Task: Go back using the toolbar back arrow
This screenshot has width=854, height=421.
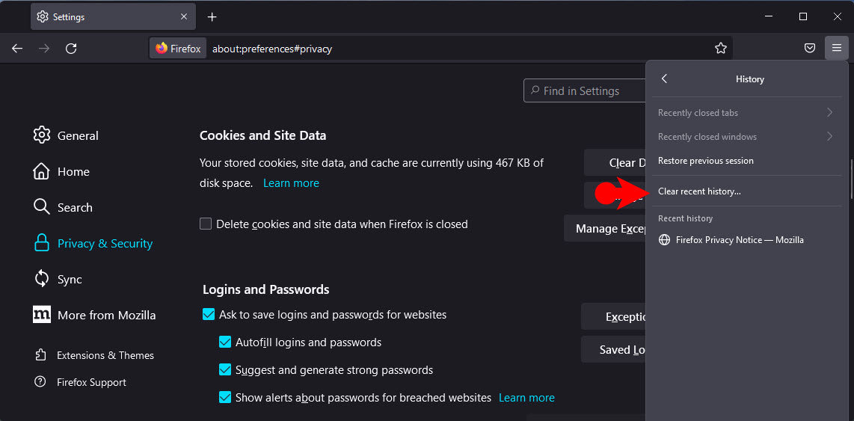Action: click(x=17, y=49)
